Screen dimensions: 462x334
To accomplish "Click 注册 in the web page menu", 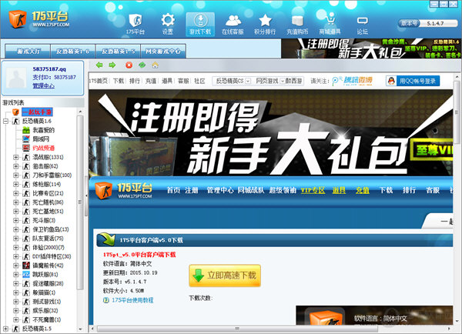I will [x=192, y=190].
